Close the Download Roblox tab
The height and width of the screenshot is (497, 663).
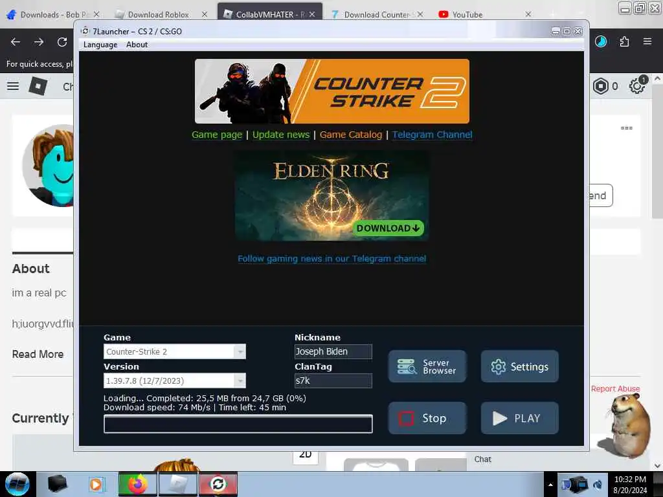click(x=205, y=14)
